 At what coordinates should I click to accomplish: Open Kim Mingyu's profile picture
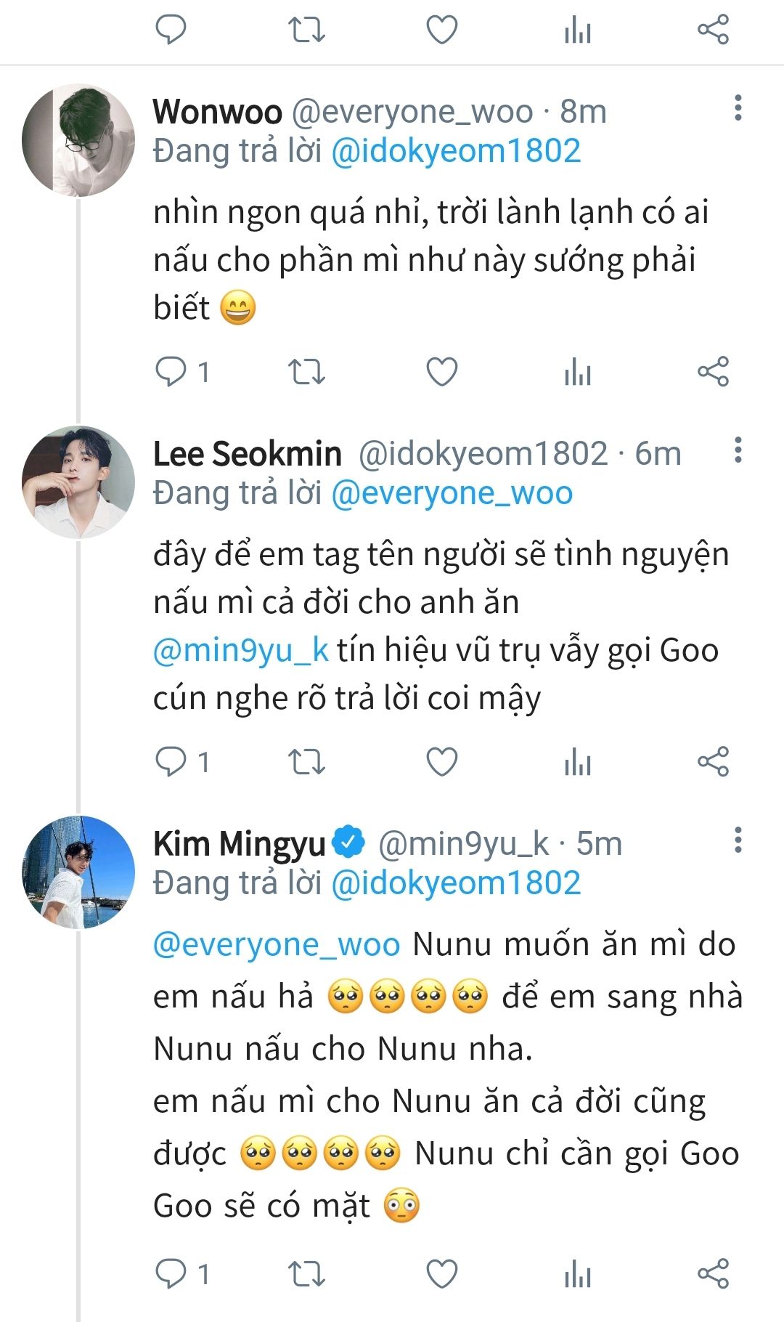tap(78, 872)
